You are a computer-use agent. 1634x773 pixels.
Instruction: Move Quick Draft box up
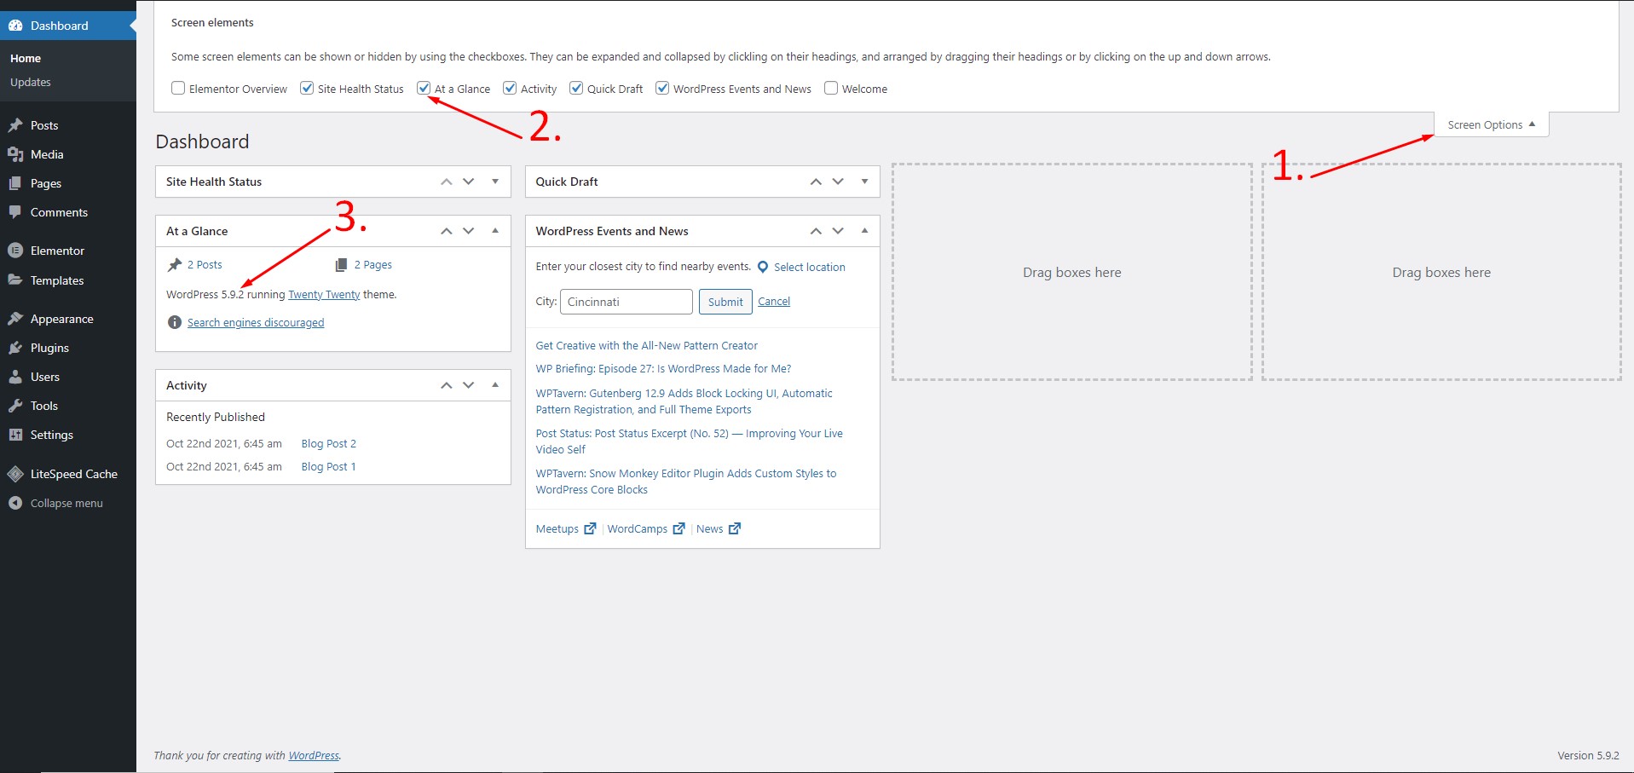click(x=816, y=182)
